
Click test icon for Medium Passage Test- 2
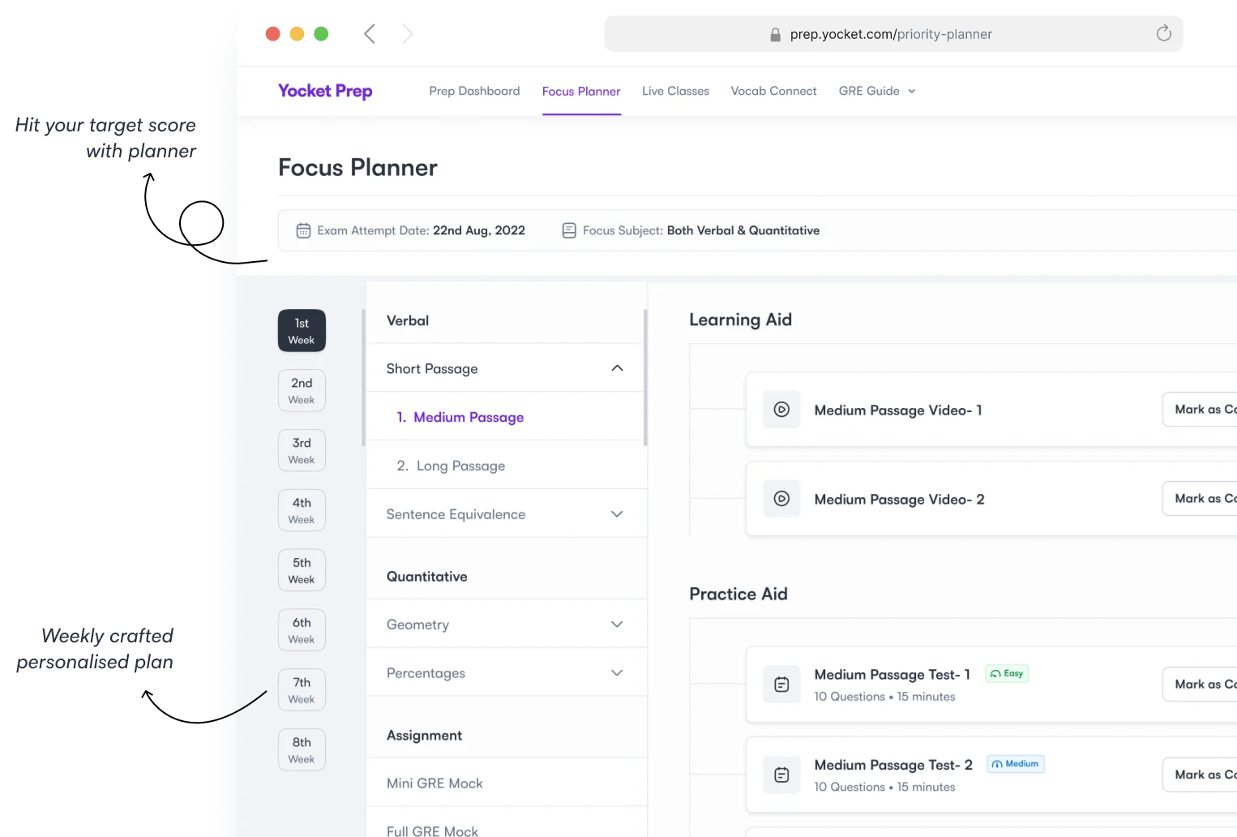(x=781, y=775)
